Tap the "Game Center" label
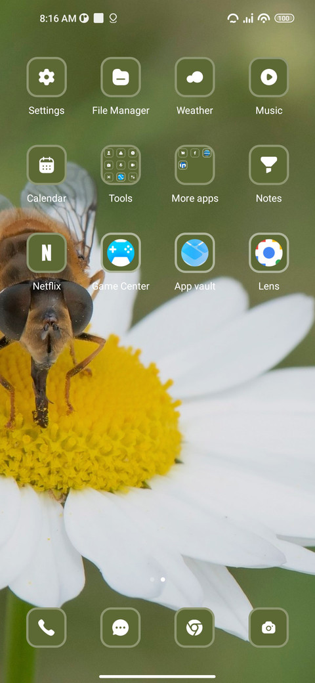This screenshot has width=315, height=683. pos(121,286)
